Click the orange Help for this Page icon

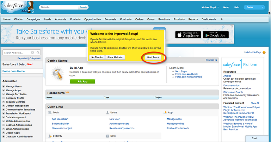tap(264, 53)
